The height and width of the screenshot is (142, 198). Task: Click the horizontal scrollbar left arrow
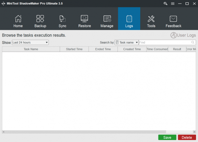(4, 132)
